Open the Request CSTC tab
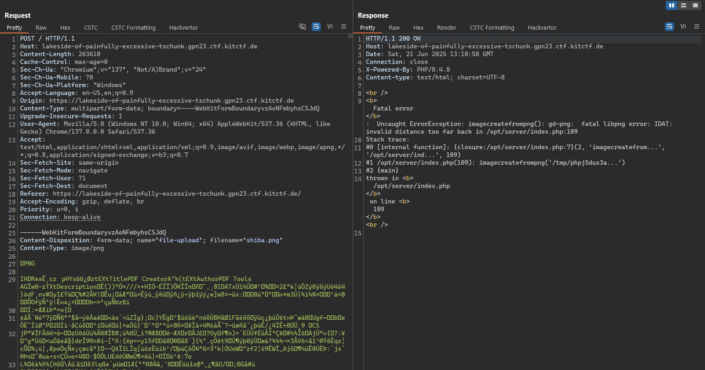The width and height of the screenshot is (705, 370). pos(91,27)
